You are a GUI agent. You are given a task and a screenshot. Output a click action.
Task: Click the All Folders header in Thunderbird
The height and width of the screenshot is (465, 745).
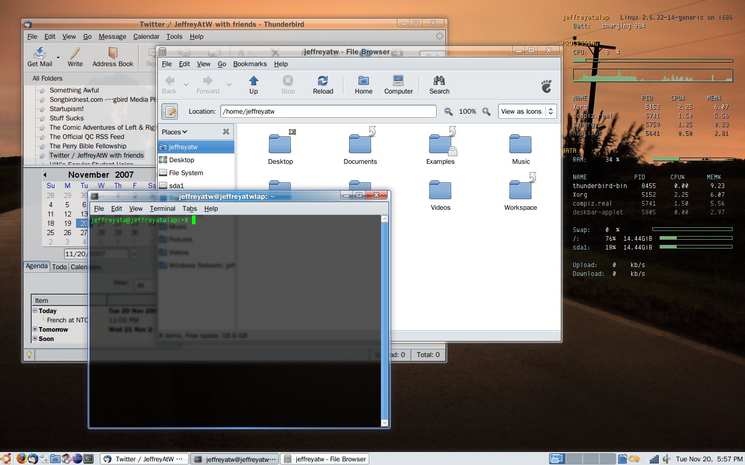click(x=48, y=79)
